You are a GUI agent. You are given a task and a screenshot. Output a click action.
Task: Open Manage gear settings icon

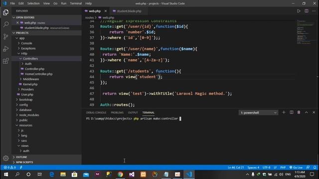click(x=5, y=158)
